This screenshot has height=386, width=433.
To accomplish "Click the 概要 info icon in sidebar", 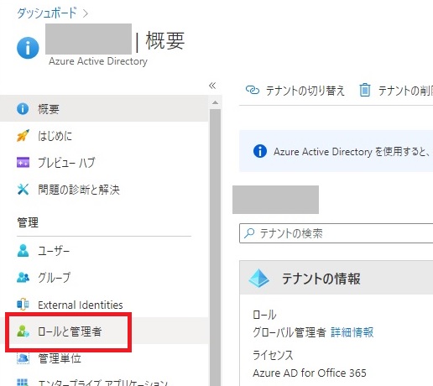I will pos(23,108).
